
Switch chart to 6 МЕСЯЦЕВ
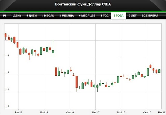(x=87, y=16)
